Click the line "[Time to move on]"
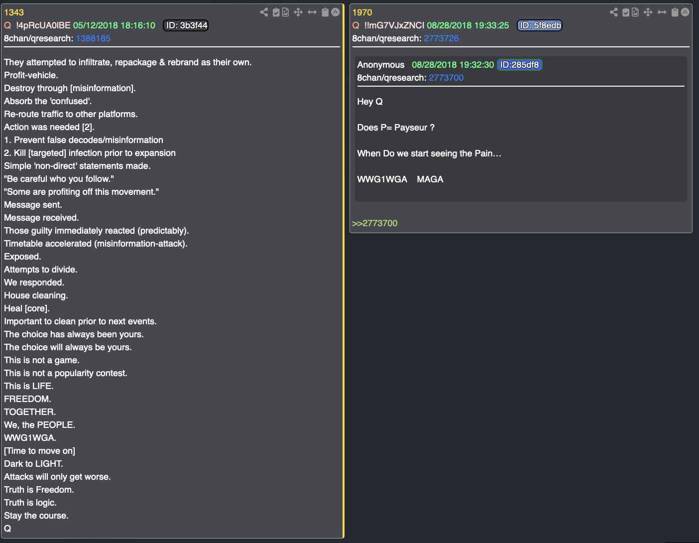Screen dimensions: 699x543 (39, 451)
